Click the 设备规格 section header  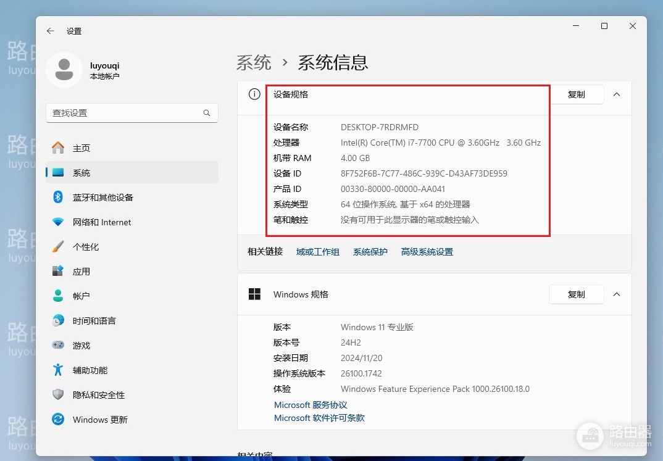(x=434, y=94)
